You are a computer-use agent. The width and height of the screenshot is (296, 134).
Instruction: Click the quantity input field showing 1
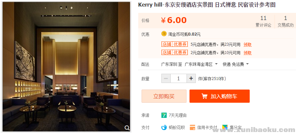(179, 78)
